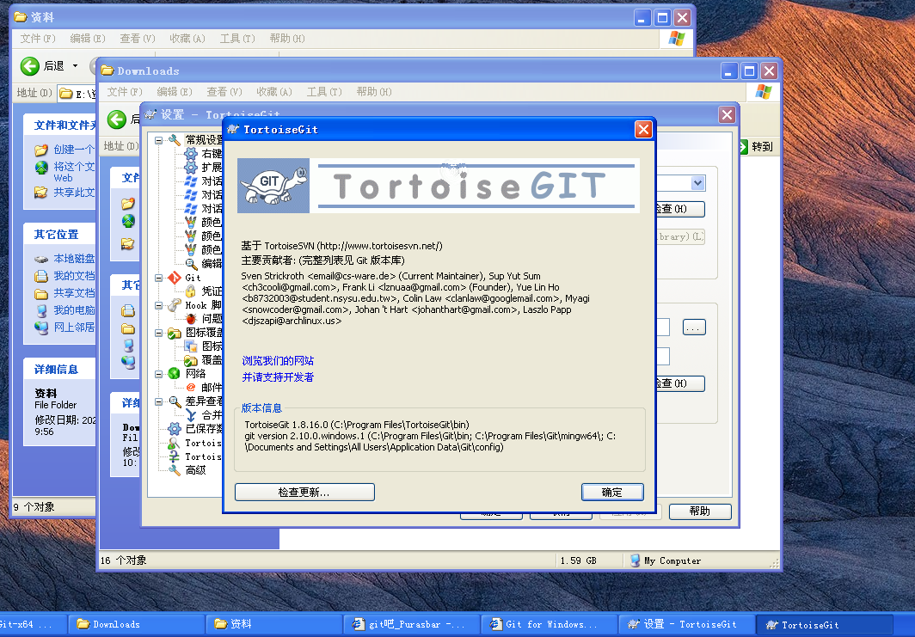Select the TortoiseGitUDiff tree icon
This screenshot has height=637, width=915.
click(x=174, y=456)
